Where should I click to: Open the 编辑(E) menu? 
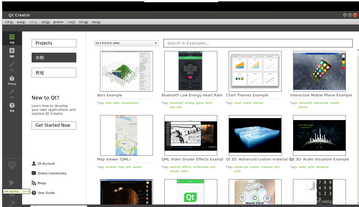tap(21, 22)
